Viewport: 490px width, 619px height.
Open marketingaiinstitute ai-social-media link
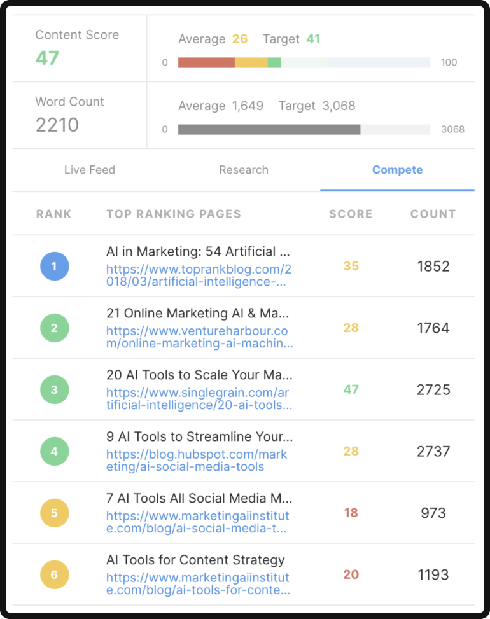point(197,522)
